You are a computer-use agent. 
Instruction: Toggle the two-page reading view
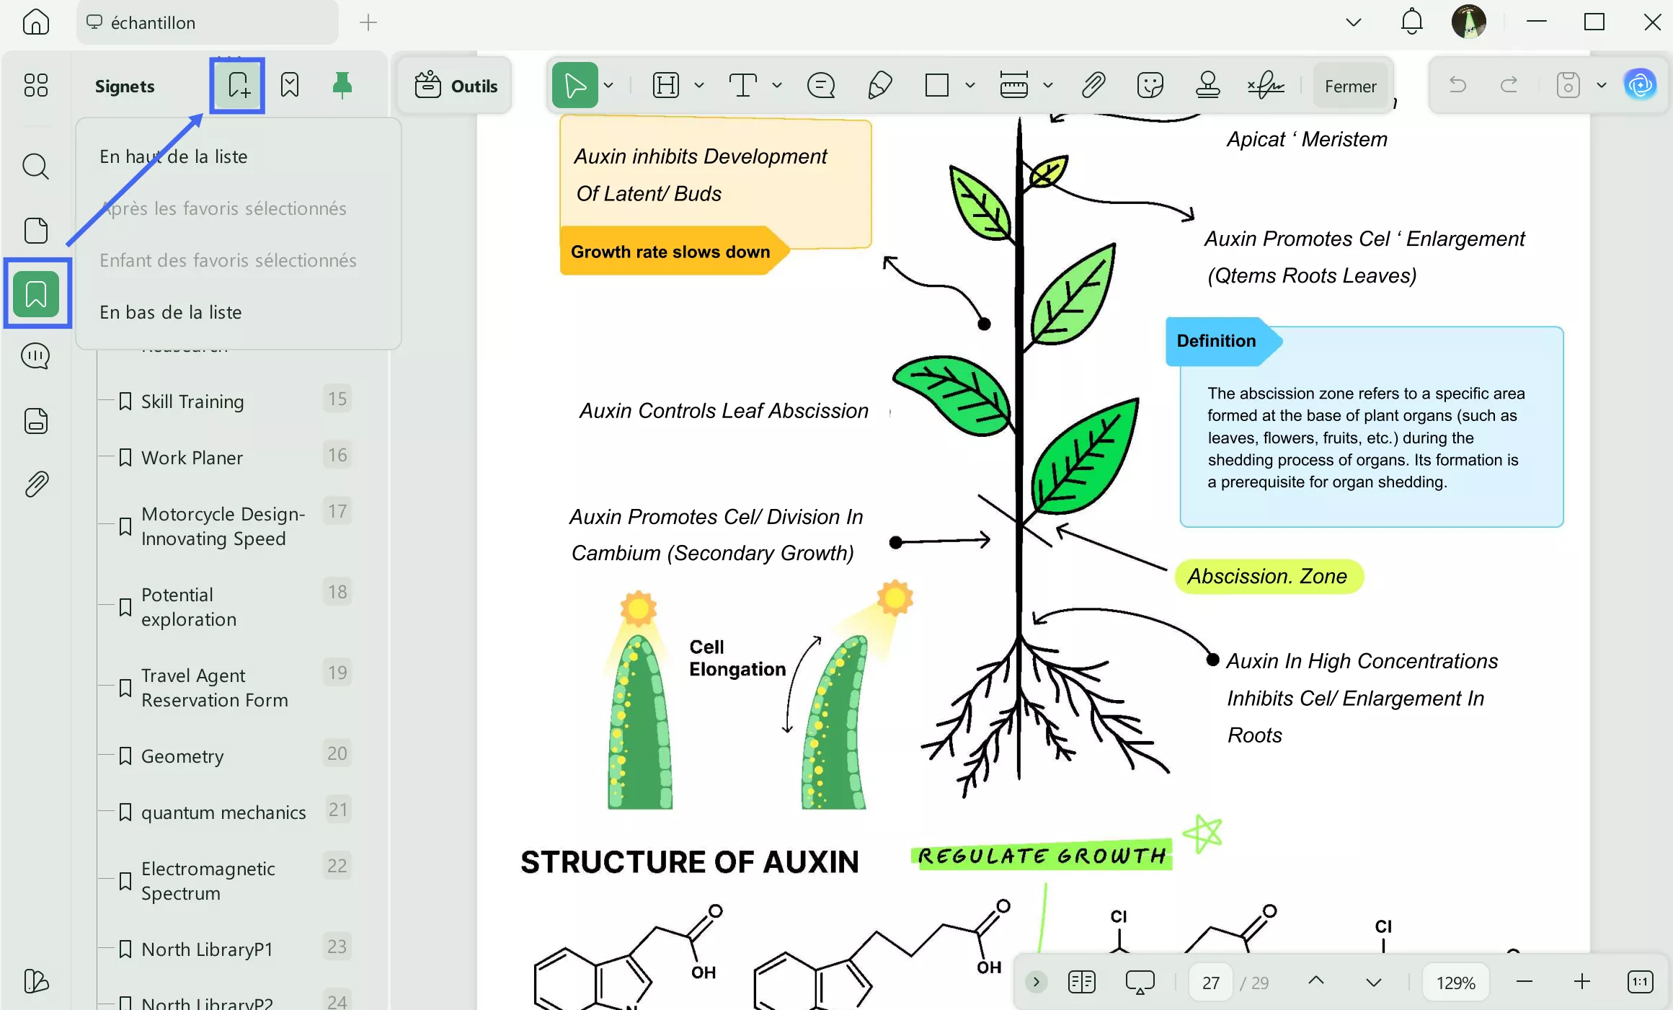click(x=1081, y=982)
